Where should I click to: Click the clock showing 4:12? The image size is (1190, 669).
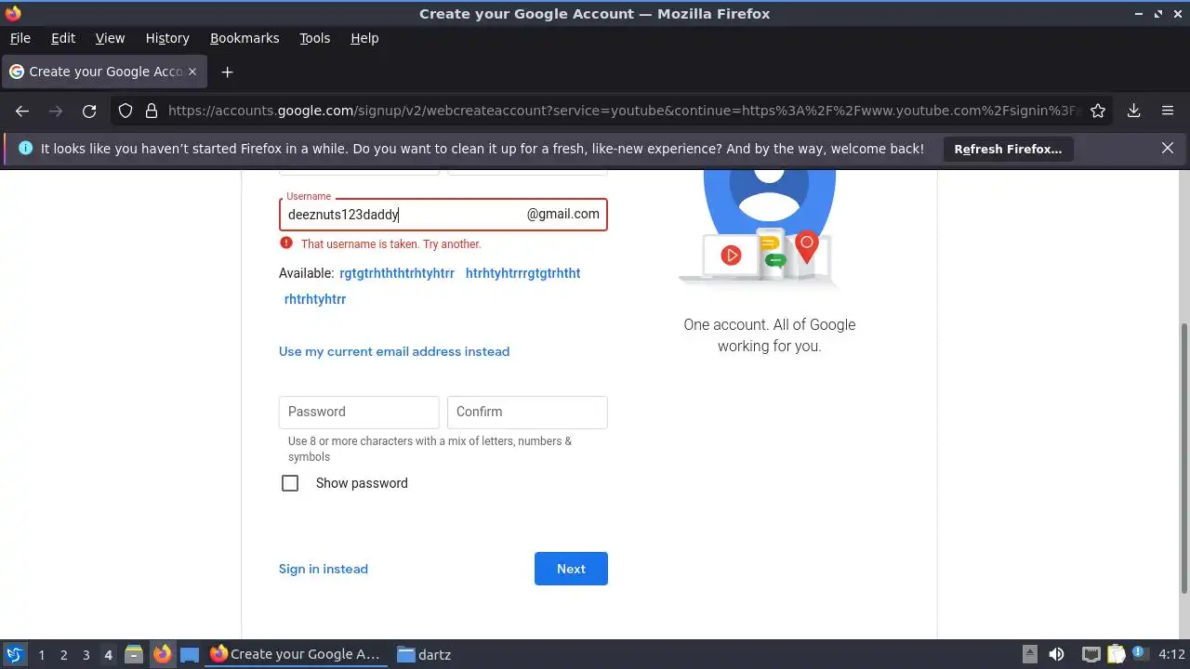coord(1171,654)
